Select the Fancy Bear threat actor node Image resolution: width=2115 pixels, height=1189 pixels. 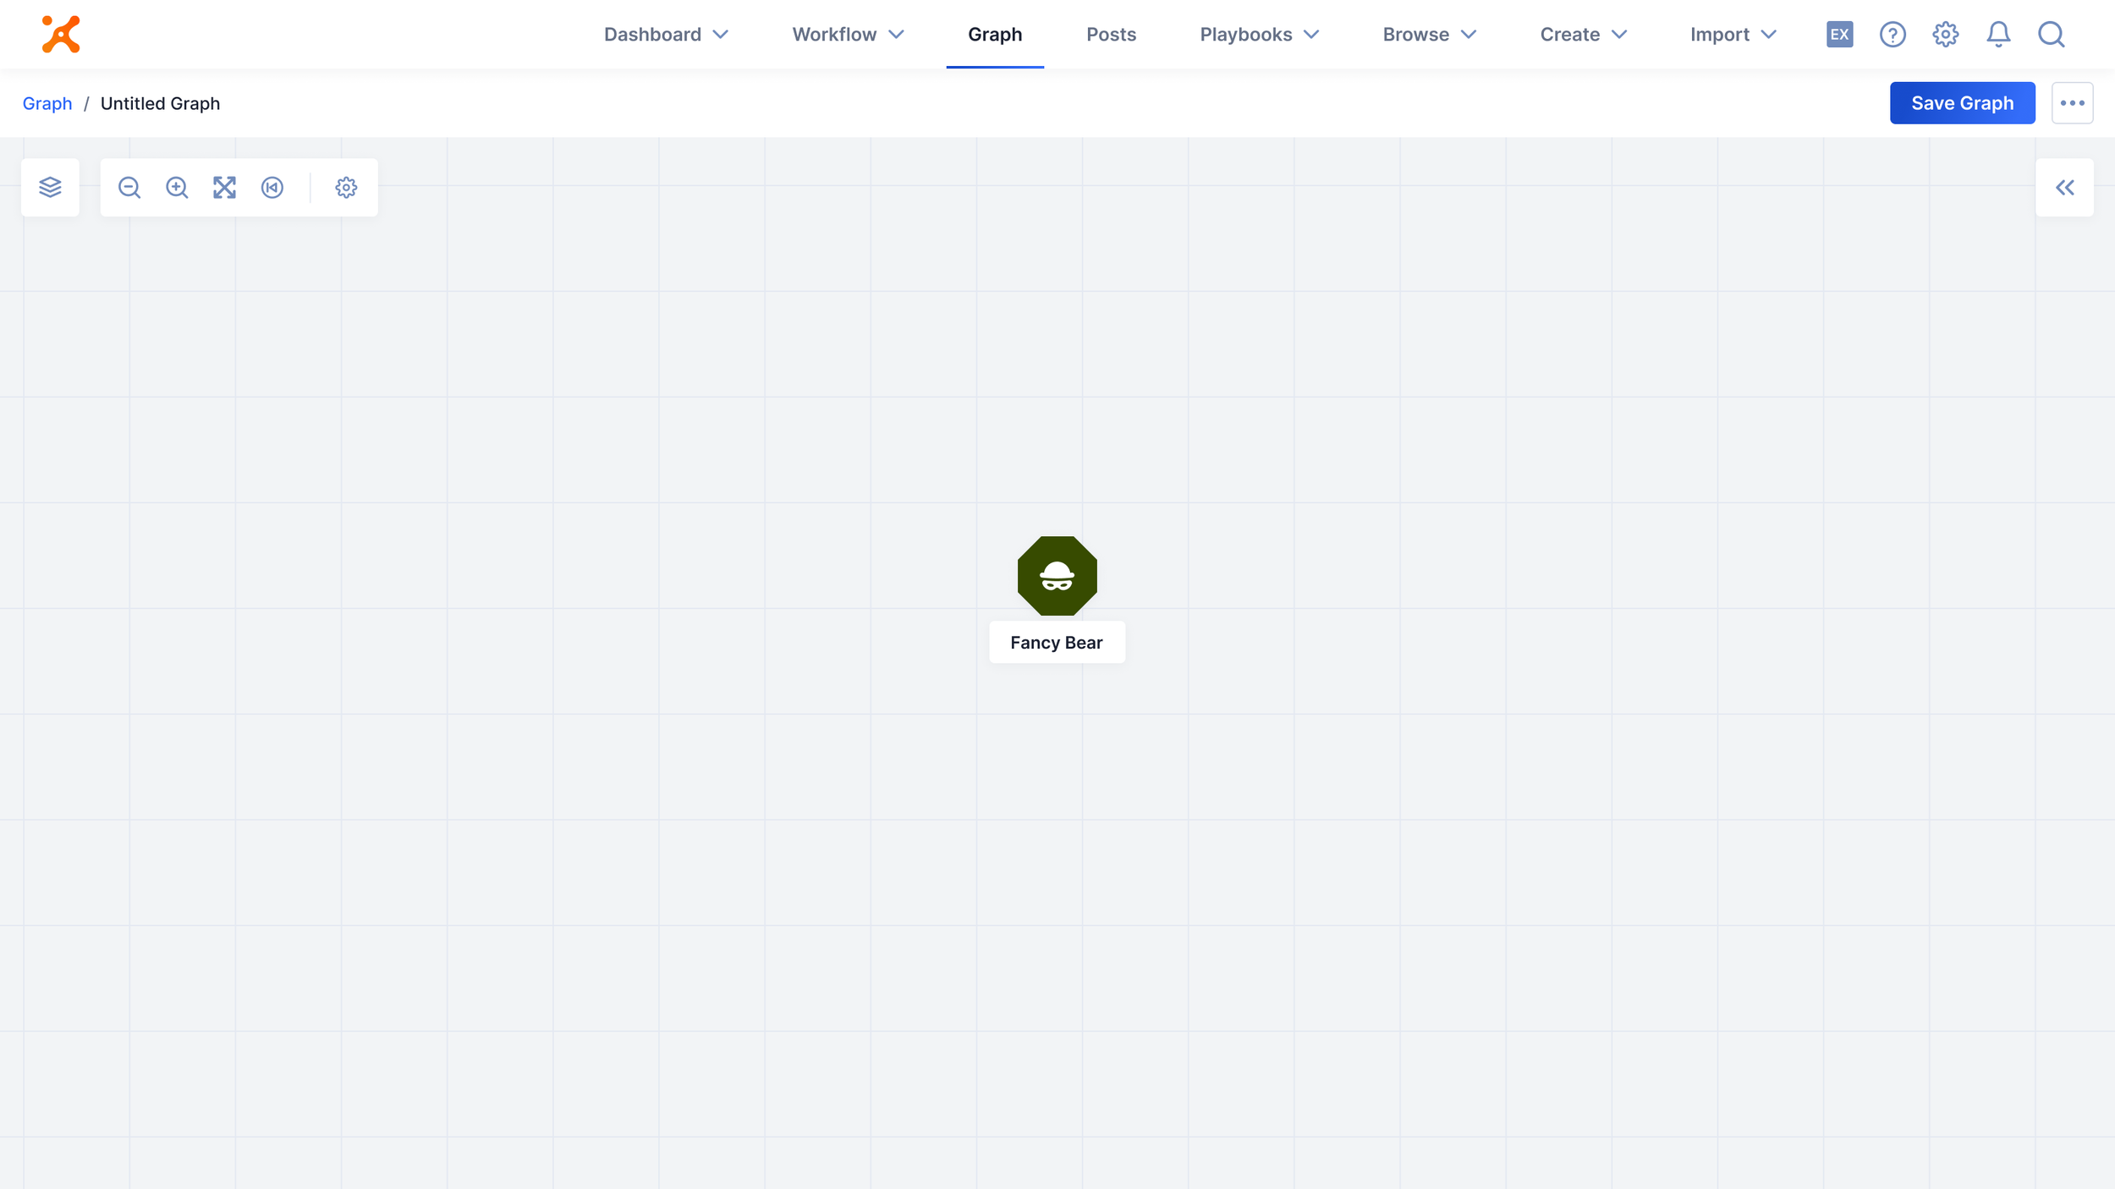click(x=1057, y=576)
